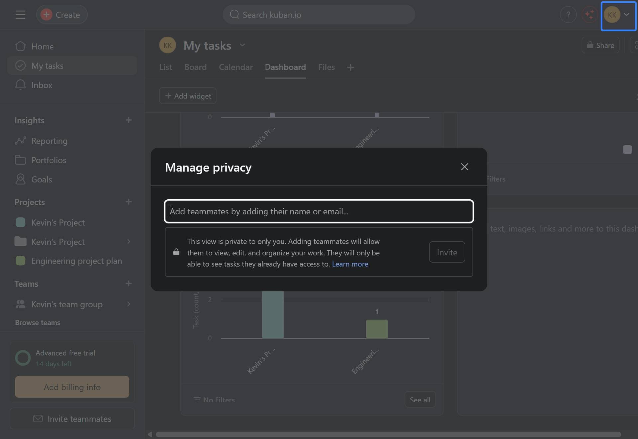Click the horizontal scrollbar thumb
This screenshot has height=439, width=638.
click(x=388, y=434)
